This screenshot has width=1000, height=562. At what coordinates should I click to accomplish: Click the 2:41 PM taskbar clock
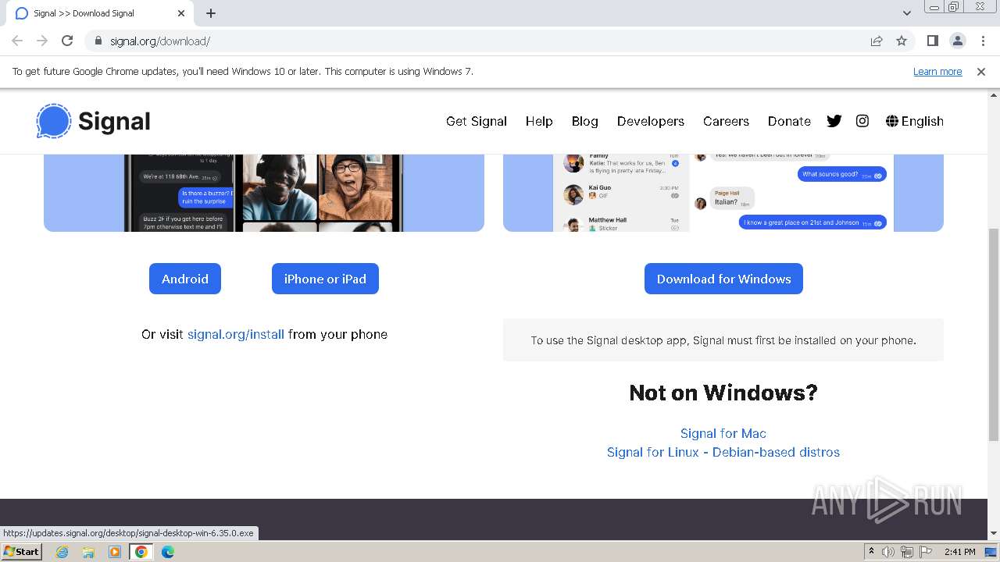pos(960,552)
